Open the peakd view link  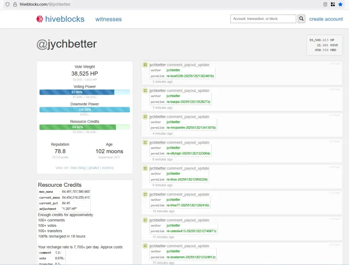click(x=94, y=168)
